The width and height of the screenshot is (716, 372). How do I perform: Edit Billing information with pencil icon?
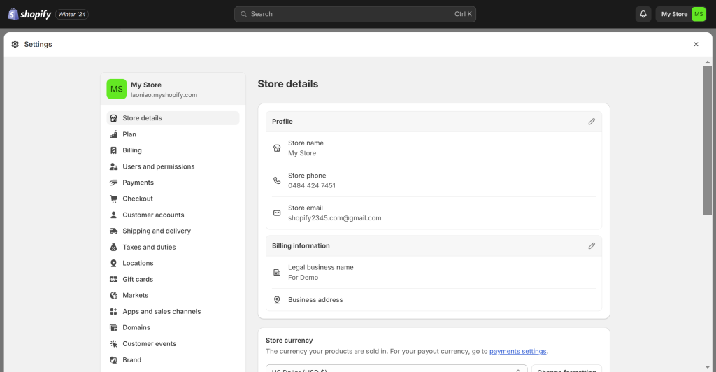pyautogui.click(x=592, y=245)
